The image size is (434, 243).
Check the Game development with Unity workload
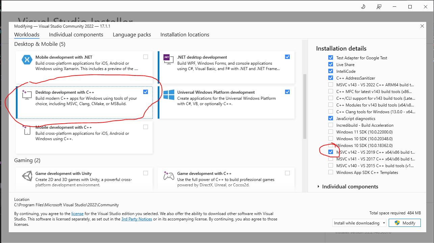click(146, 173)
